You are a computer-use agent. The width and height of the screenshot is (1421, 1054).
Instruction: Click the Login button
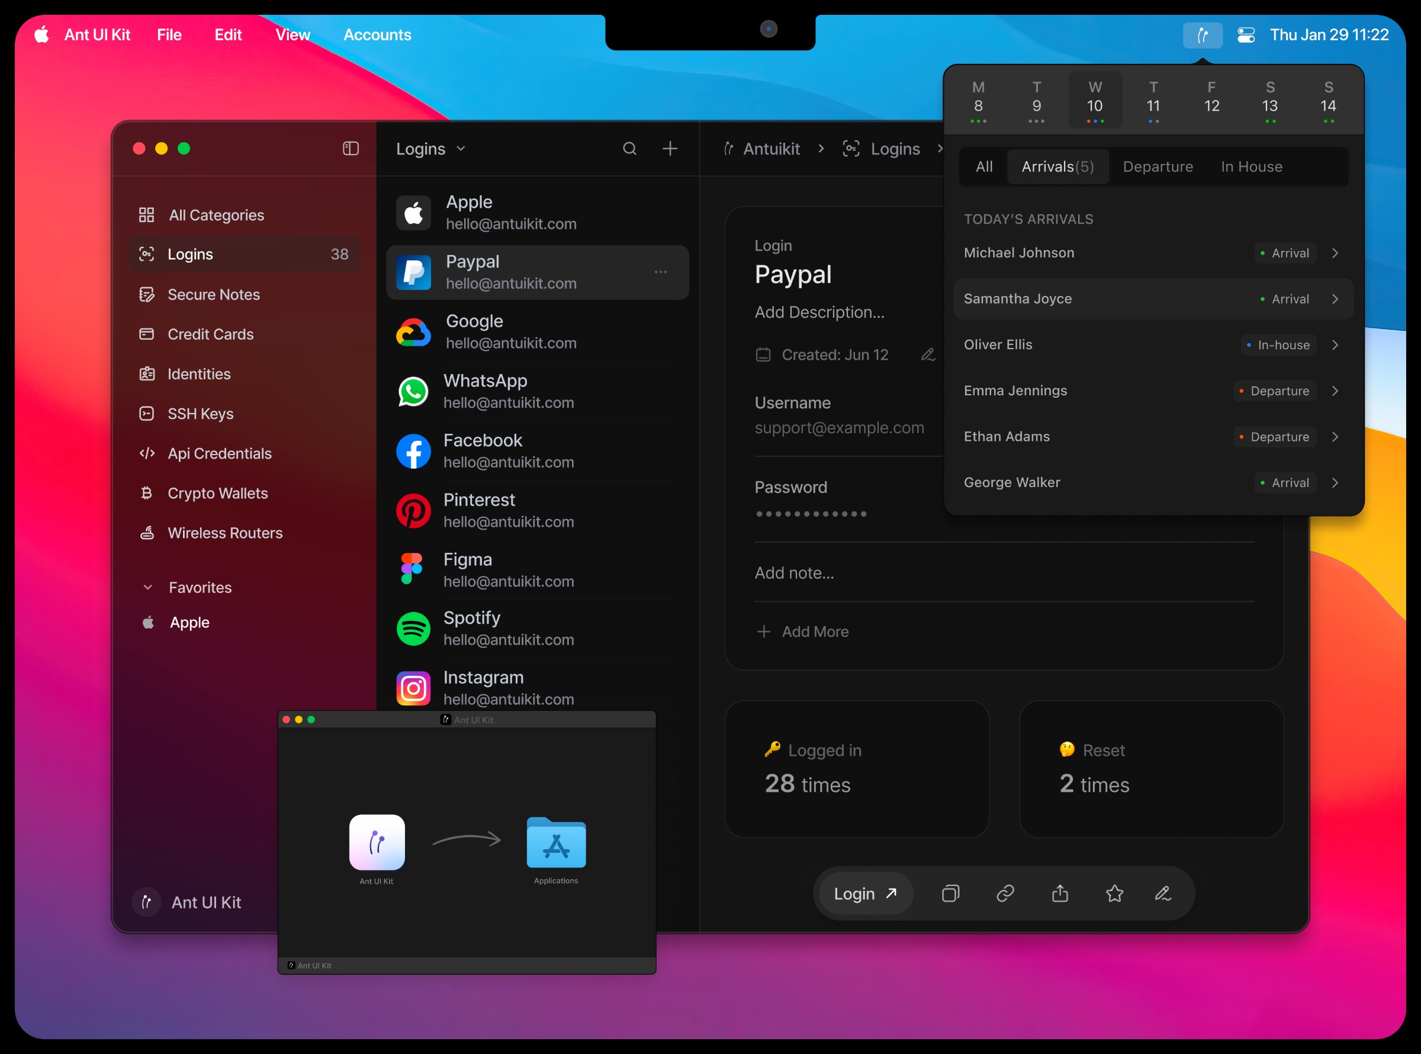(865, 893)
